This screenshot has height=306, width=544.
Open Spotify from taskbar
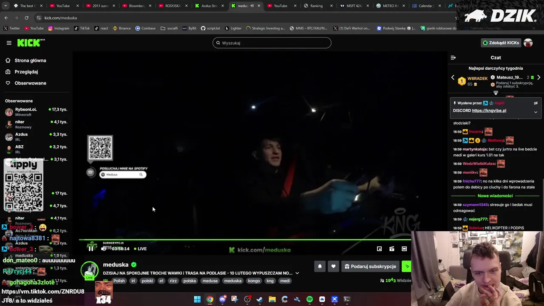pos(309,299)
